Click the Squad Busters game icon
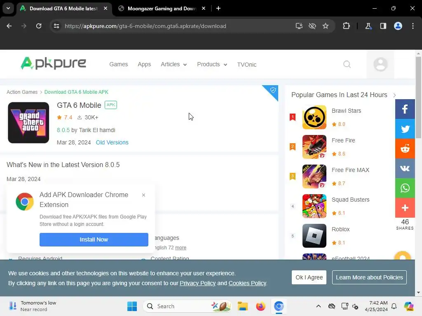 coord(314,206)
